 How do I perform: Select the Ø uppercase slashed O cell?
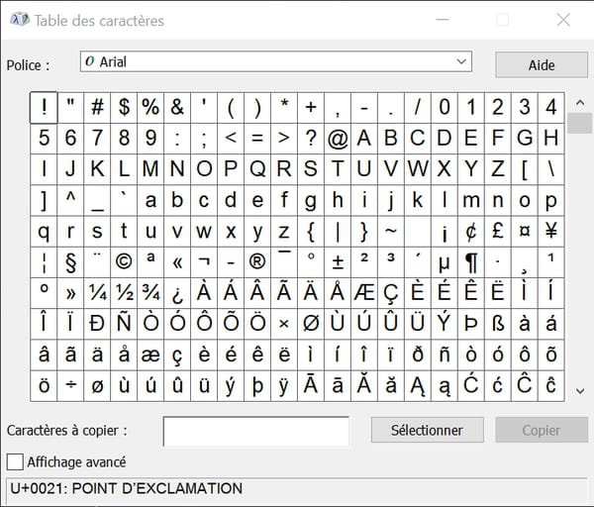pos(311,325)
